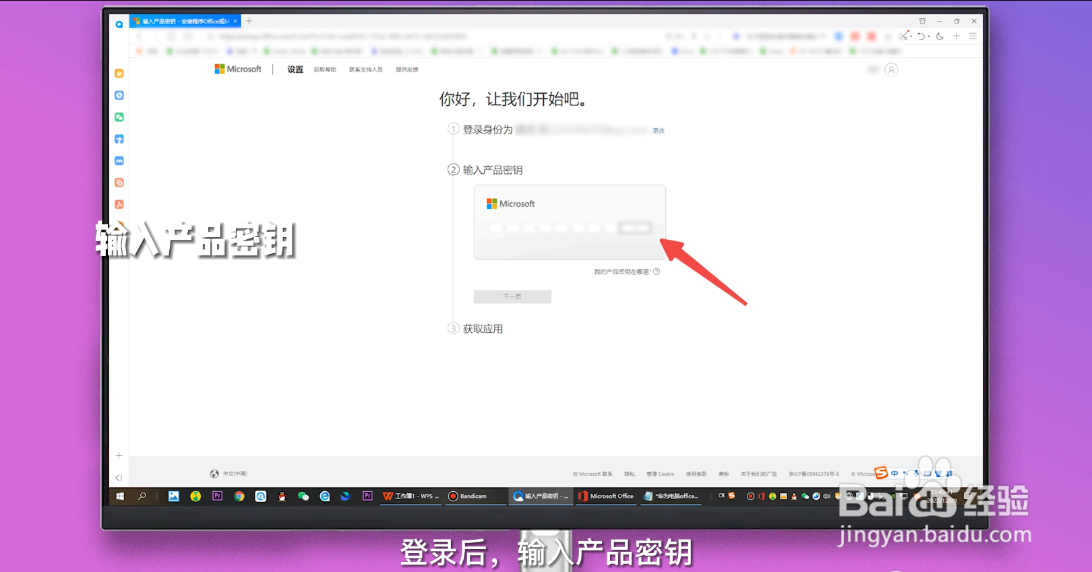Screen dimensions: 1092x572
Task: Add sidebar app with plus icon
Action: pos(119,456)
